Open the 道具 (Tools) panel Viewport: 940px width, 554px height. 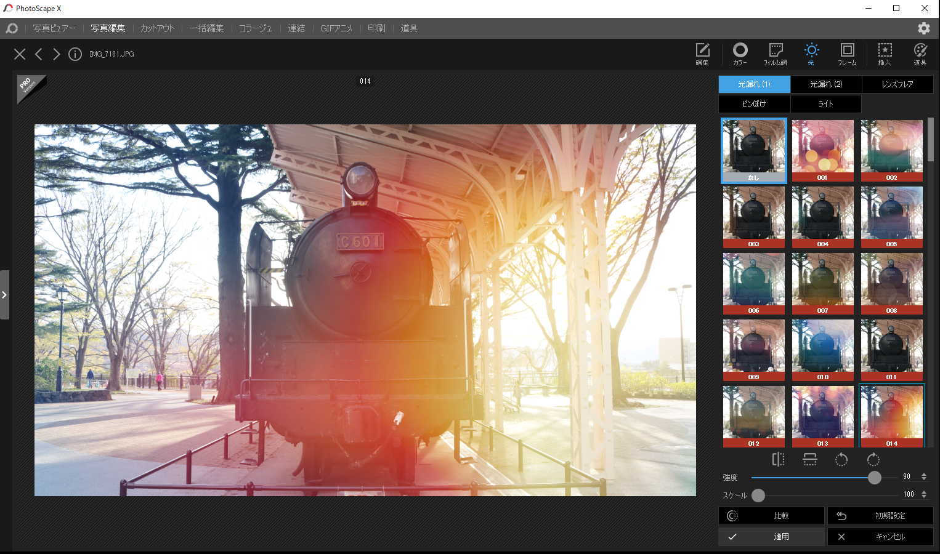point(920,54)
